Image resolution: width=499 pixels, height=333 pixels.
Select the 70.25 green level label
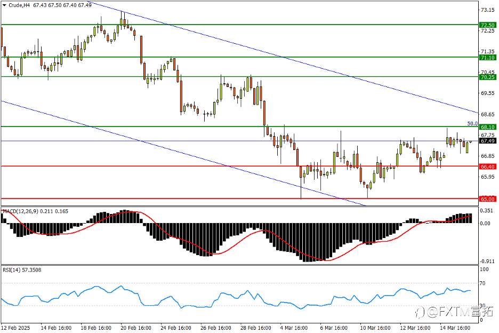488,77
